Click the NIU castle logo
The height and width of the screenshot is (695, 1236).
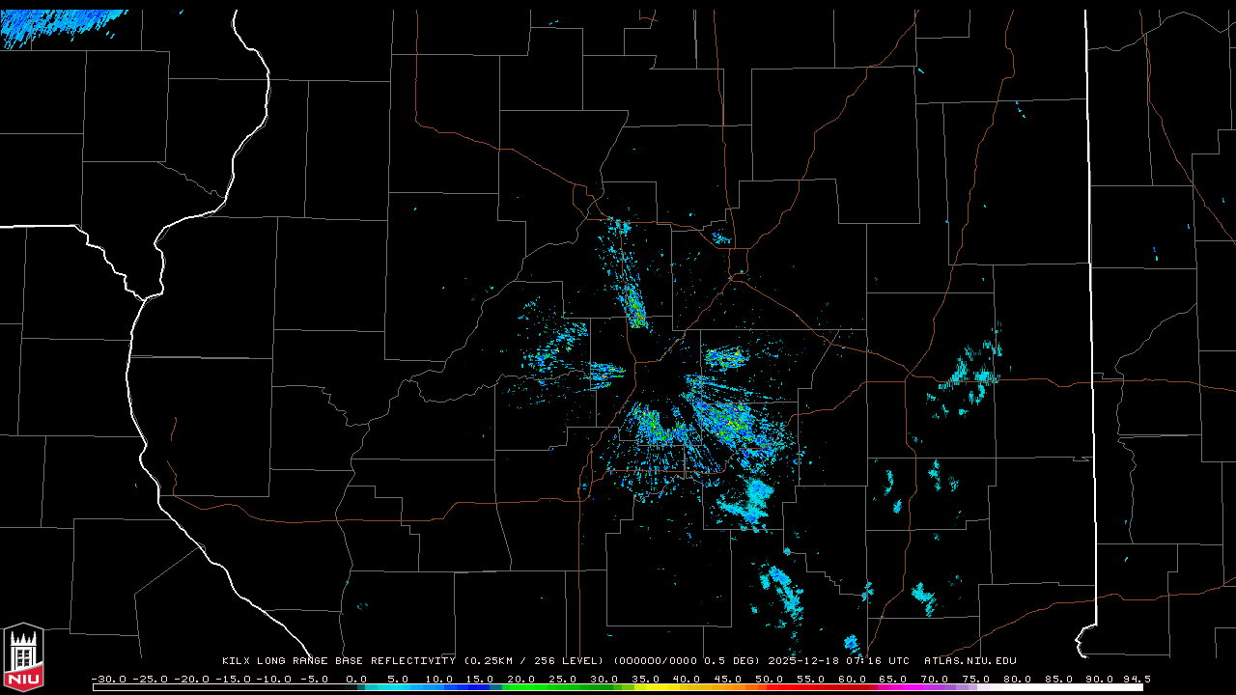[x=23, y=658]
